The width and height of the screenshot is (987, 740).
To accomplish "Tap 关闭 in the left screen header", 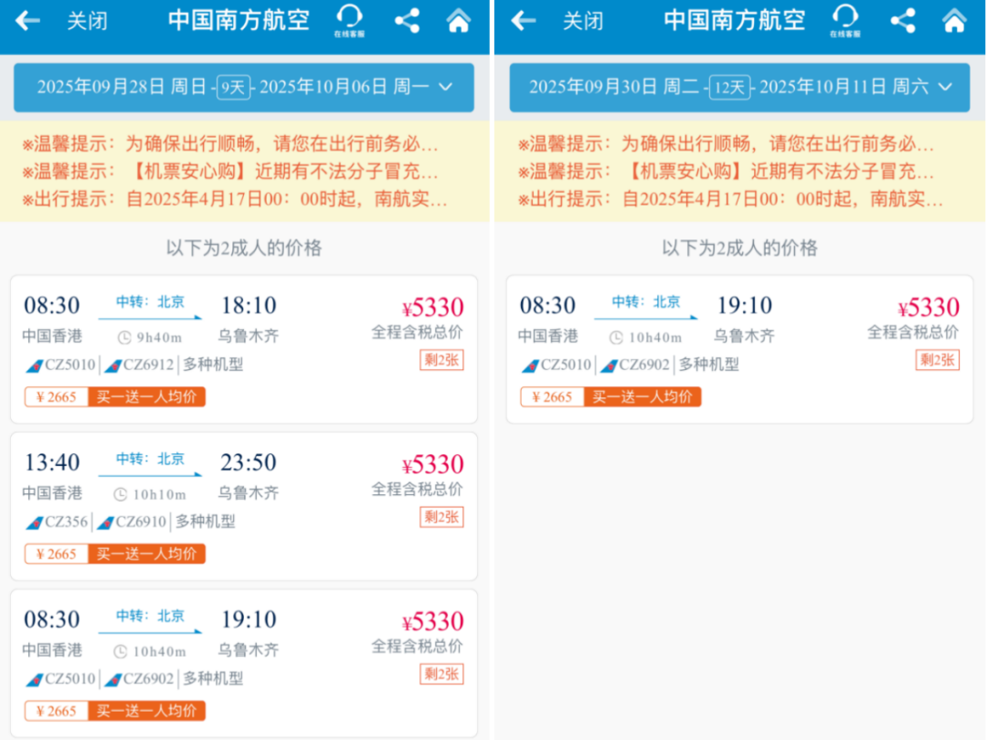I will coord(88,21).
